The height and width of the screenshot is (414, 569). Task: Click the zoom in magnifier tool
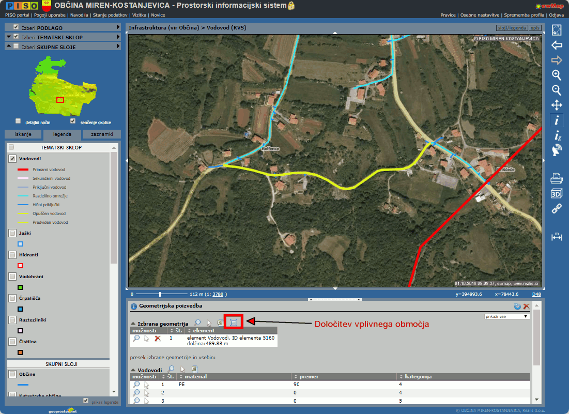coord(557,75)
